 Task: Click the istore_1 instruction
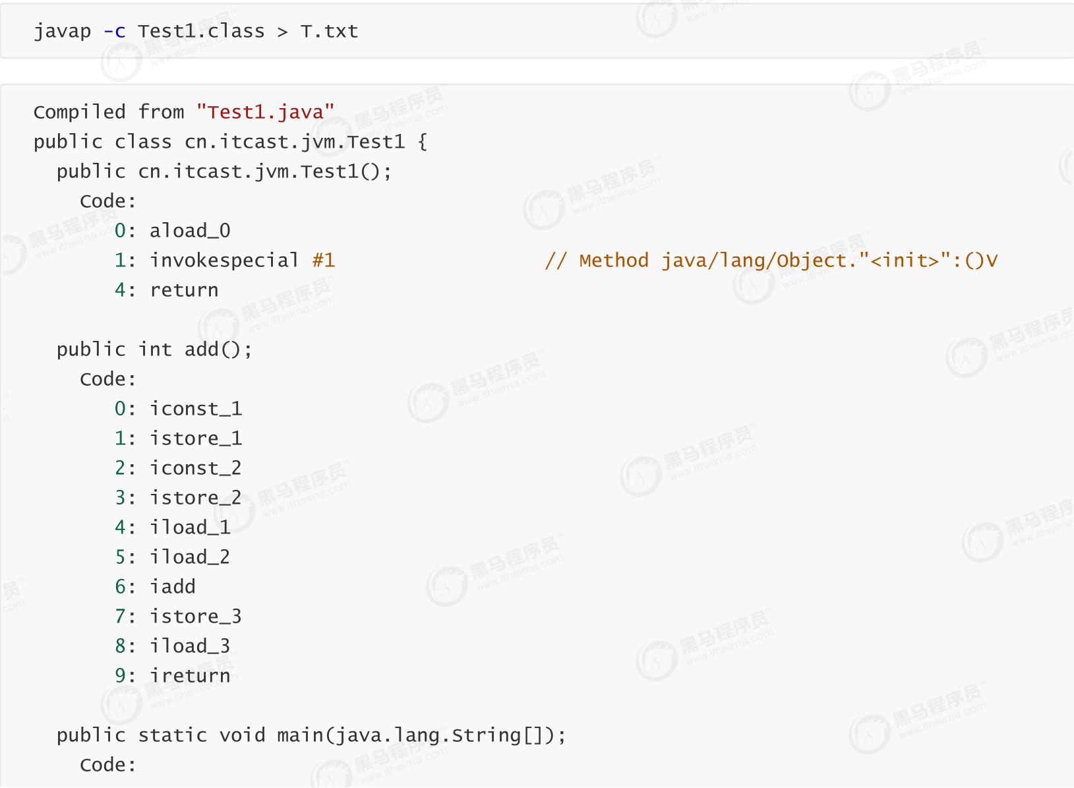point(196,439)
